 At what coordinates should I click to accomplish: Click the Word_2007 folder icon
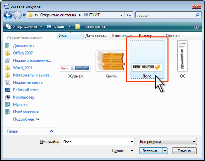[x=8, y=68]
